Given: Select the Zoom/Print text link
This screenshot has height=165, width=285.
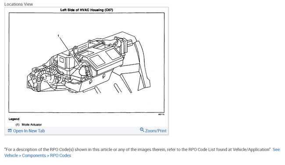Looking at the screenshot, I should pyautogui.click(x=156, y=131).
